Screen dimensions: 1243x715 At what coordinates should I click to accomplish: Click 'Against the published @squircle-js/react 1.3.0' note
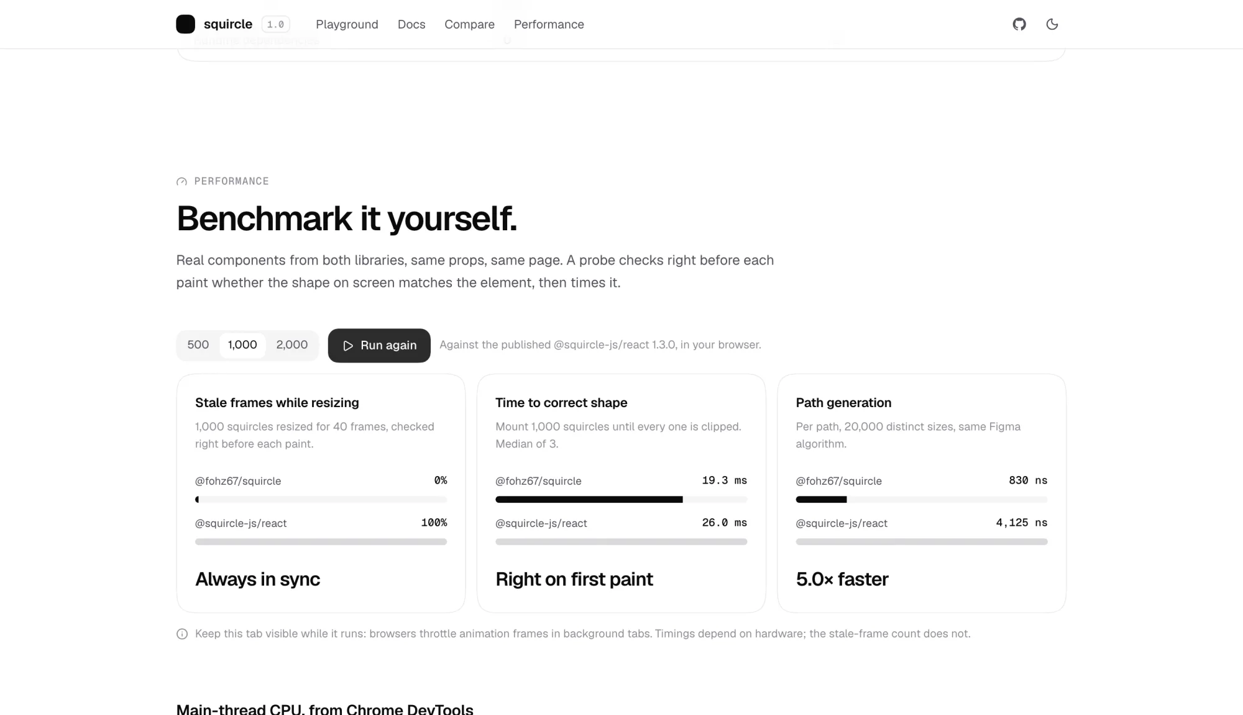coord(600,345)
